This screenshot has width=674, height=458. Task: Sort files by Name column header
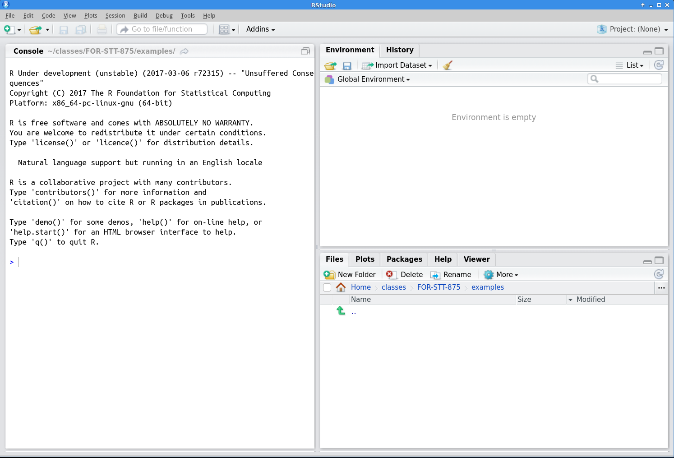[433, 300]
